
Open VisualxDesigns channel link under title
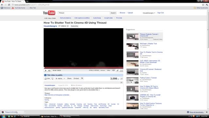[x=50, y=26]
